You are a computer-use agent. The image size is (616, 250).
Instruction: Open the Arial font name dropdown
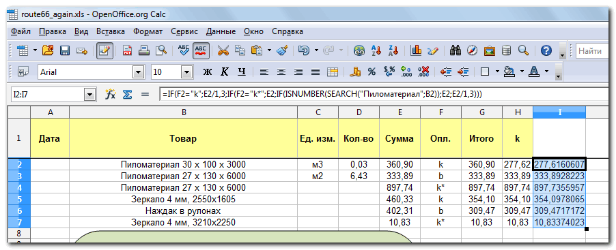[x=138, y=72]
